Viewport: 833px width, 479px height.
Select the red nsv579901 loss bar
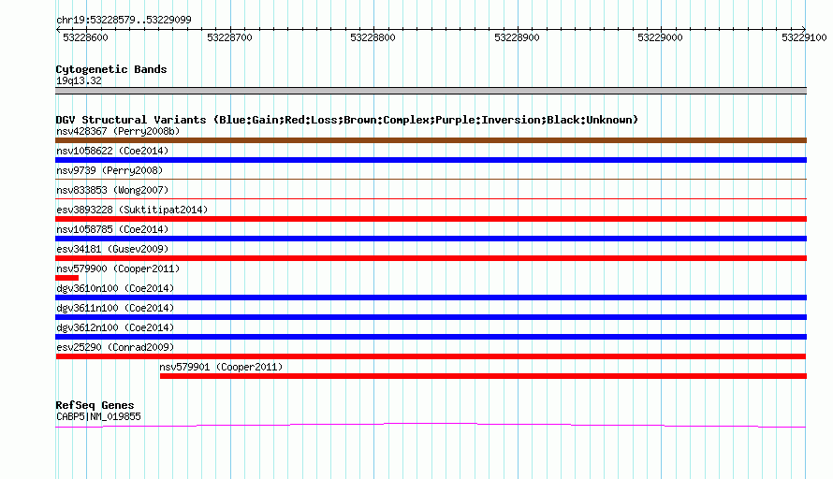point(484,376)
